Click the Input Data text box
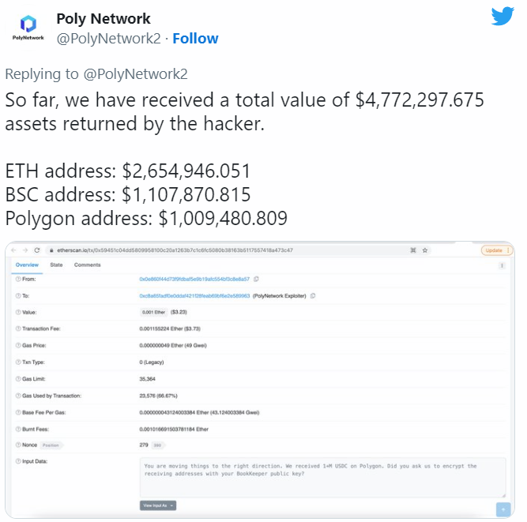The height and width of the screenshot is (522, 527). tap(322, 476)
